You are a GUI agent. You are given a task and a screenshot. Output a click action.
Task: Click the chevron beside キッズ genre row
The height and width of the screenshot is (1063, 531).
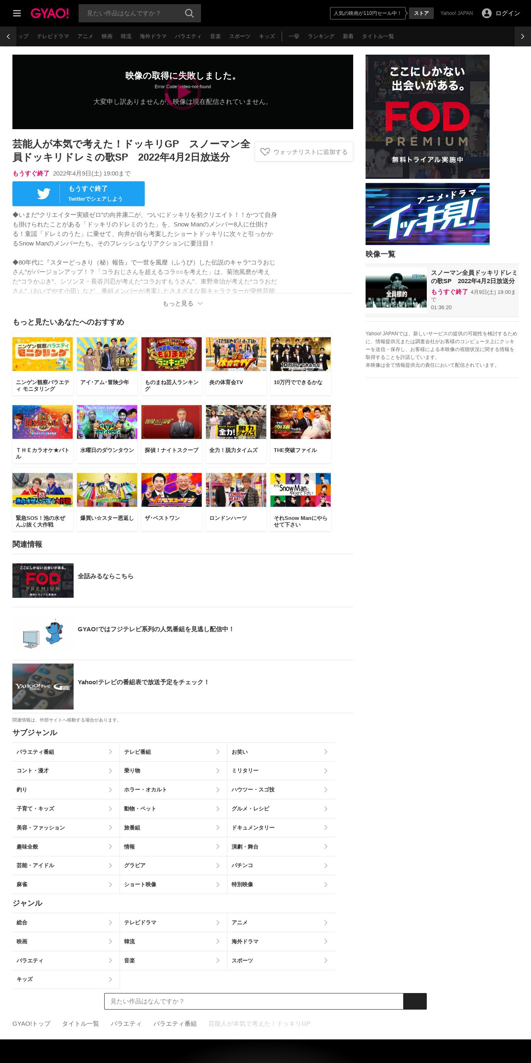click(x=110, y=979)
